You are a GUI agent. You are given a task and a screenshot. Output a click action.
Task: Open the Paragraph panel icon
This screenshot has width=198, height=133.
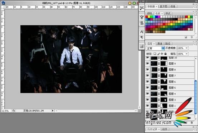click(x=142, y=37)
